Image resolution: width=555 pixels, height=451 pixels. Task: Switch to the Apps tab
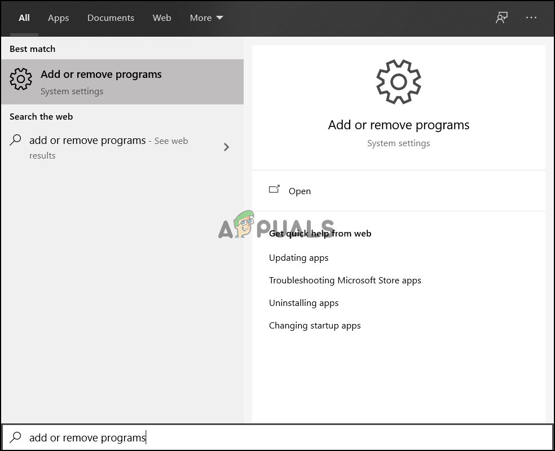point(58,18)
